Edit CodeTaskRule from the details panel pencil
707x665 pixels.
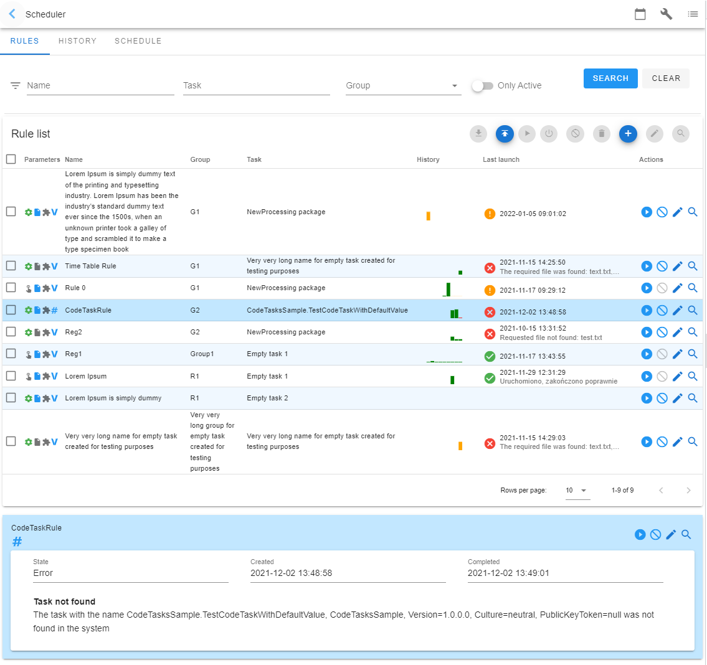pyautogui.click(x=671, y=534)
